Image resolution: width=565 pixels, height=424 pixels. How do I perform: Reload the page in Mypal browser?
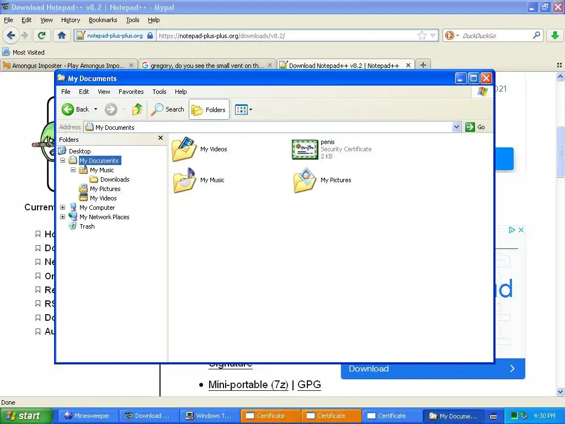[42, 35]
